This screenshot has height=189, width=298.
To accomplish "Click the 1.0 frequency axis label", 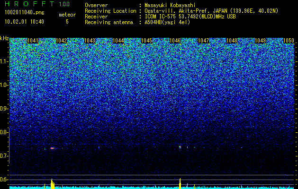I will [4, 85].
